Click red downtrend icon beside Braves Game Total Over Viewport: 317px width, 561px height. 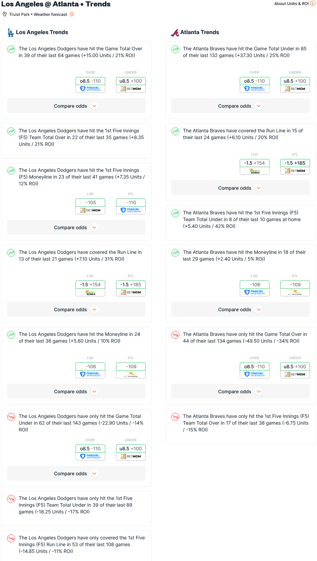click(175, 335)
